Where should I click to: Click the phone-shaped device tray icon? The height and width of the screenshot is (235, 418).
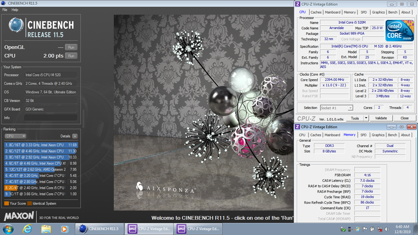click(x=350, y=229)
